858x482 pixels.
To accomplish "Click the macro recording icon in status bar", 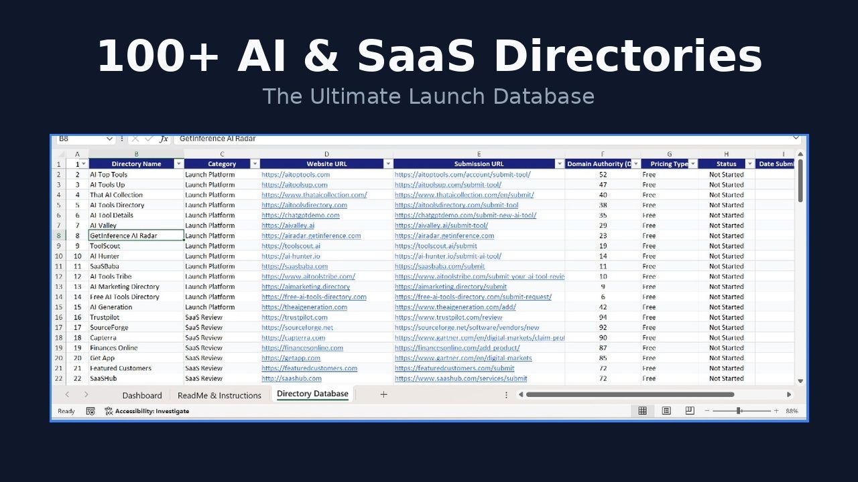I will [x=90, y=411].
